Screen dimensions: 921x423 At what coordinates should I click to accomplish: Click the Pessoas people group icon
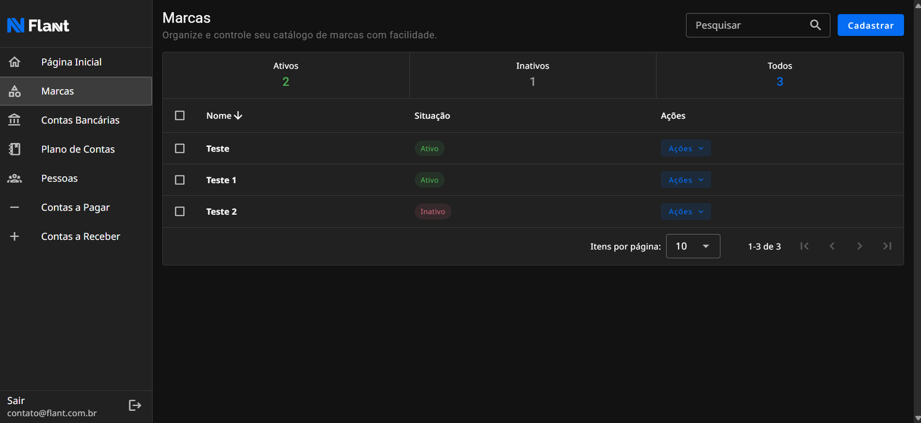[14, 178]
